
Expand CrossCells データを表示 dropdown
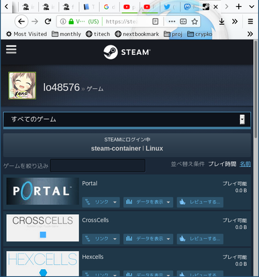point(148,239)
